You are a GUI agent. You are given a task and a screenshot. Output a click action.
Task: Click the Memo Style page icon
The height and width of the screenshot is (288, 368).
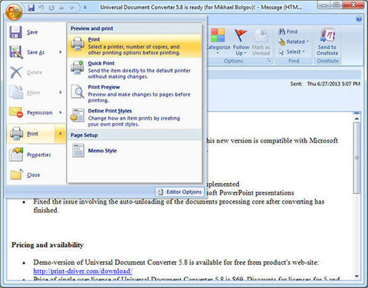click(x=78, y=150)
